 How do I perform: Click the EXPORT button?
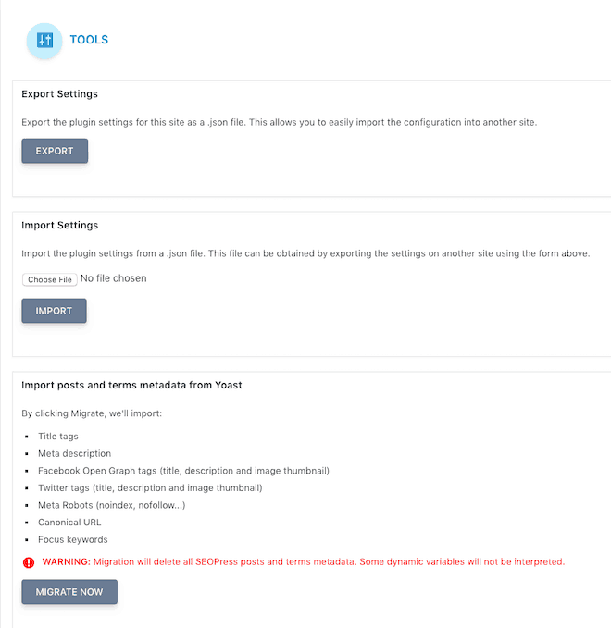(55, 151)
